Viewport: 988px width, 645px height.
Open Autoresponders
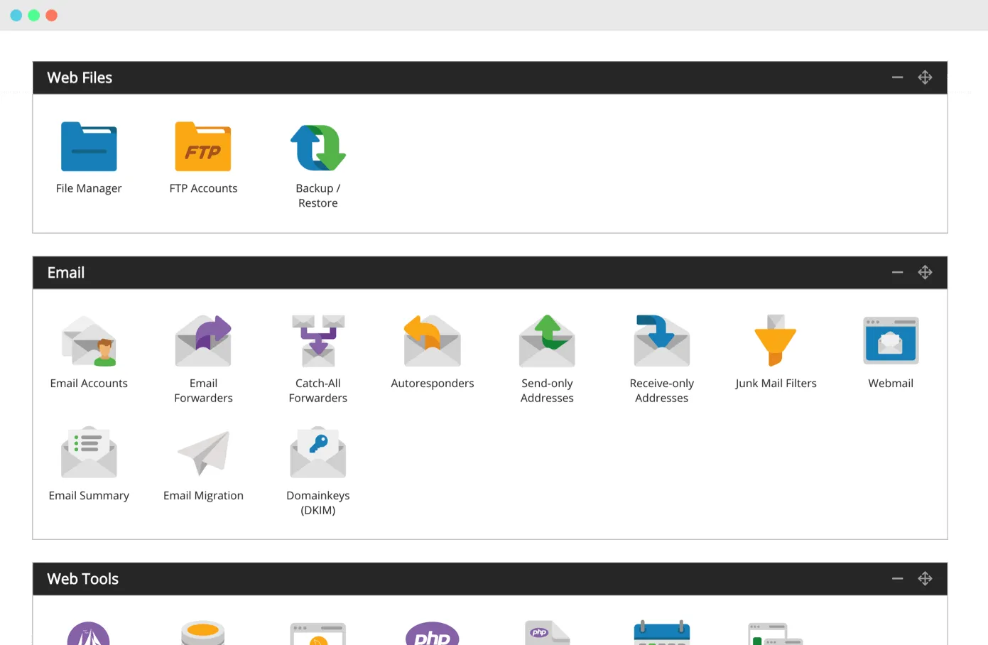pyautogui.click(x=432, y=341)
